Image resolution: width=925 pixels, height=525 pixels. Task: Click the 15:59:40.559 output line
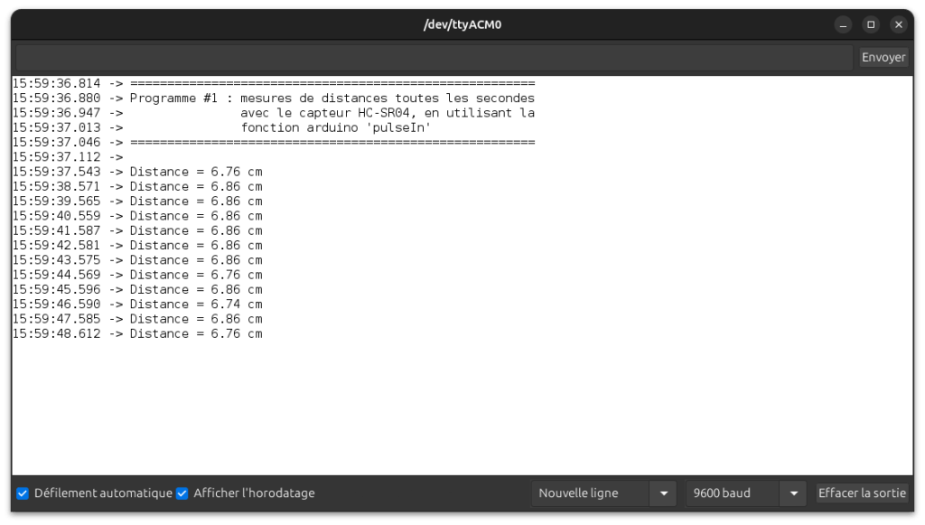tap(137, 216)
